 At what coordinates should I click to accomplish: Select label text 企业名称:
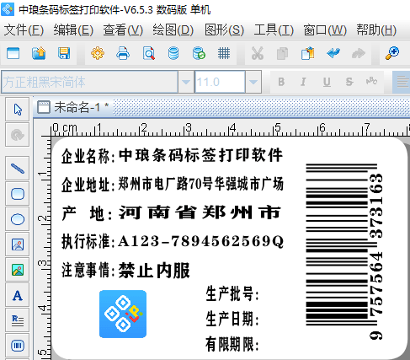88,156
